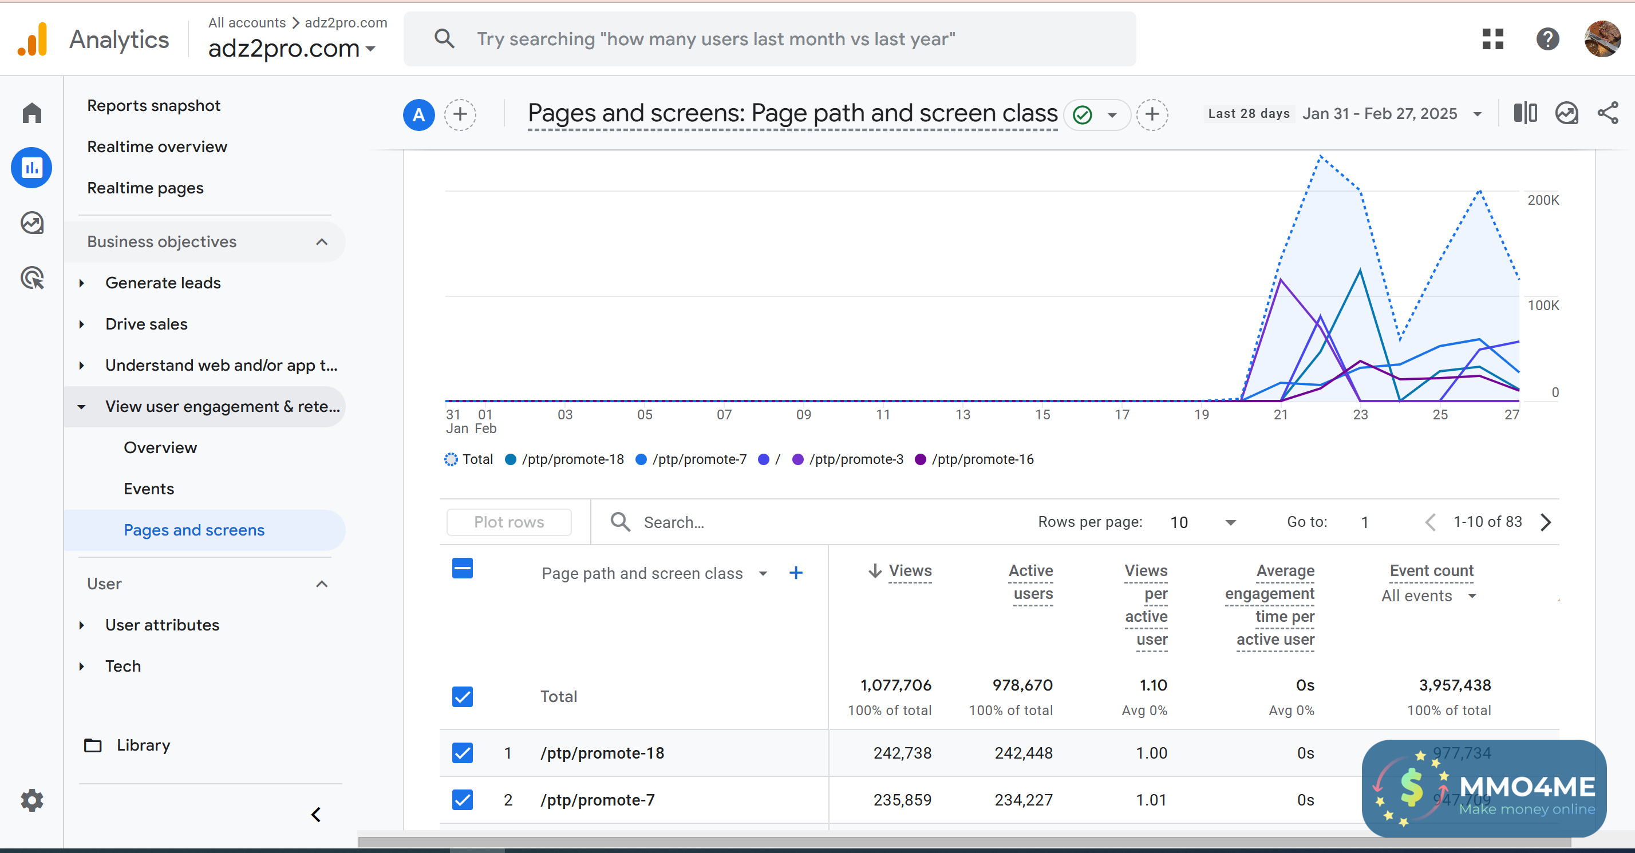Click the Views per active user column header

click(x=1146, y=605)
